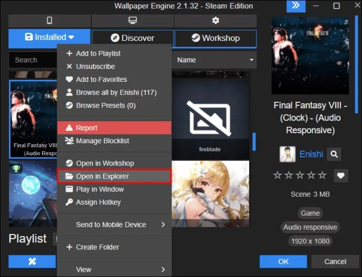
Task: Select the Final Fantasy VIII wallpaper tile
Action: point(34,119)
